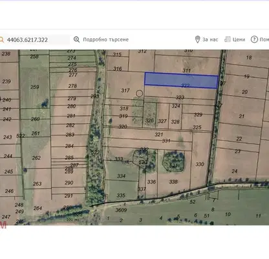This screenshot has height=259, width=269.
Task: Select parcel 311 on the map
Action: point(186,71)
